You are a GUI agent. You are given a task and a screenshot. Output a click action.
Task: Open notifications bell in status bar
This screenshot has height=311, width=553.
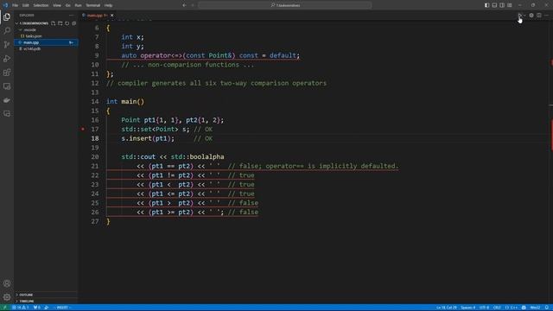point(547,308)
